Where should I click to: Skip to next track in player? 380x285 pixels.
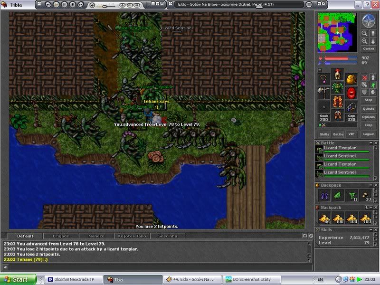point(80,4)
